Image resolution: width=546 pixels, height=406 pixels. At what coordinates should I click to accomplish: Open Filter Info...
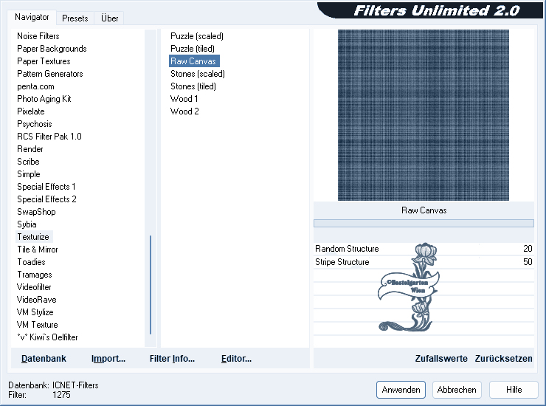[172, 358]
